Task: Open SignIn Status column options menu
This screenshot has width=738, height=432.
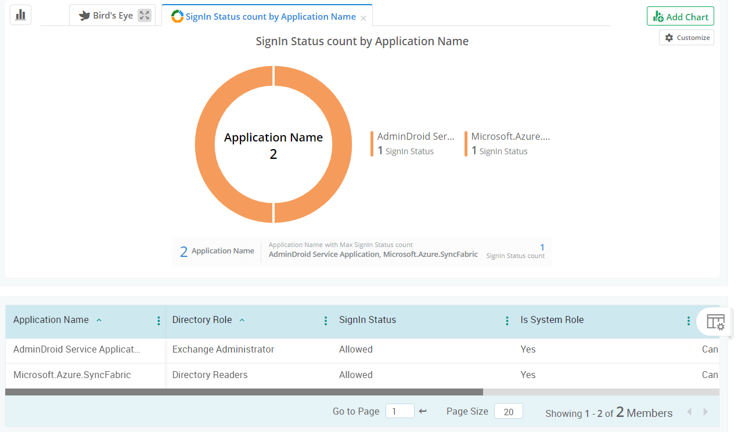Action: [507, 321]
